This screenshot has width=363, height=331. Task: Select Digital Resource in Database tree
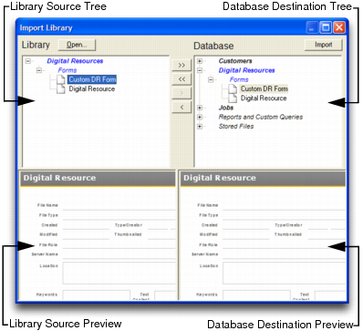click(x=264, y=98)
